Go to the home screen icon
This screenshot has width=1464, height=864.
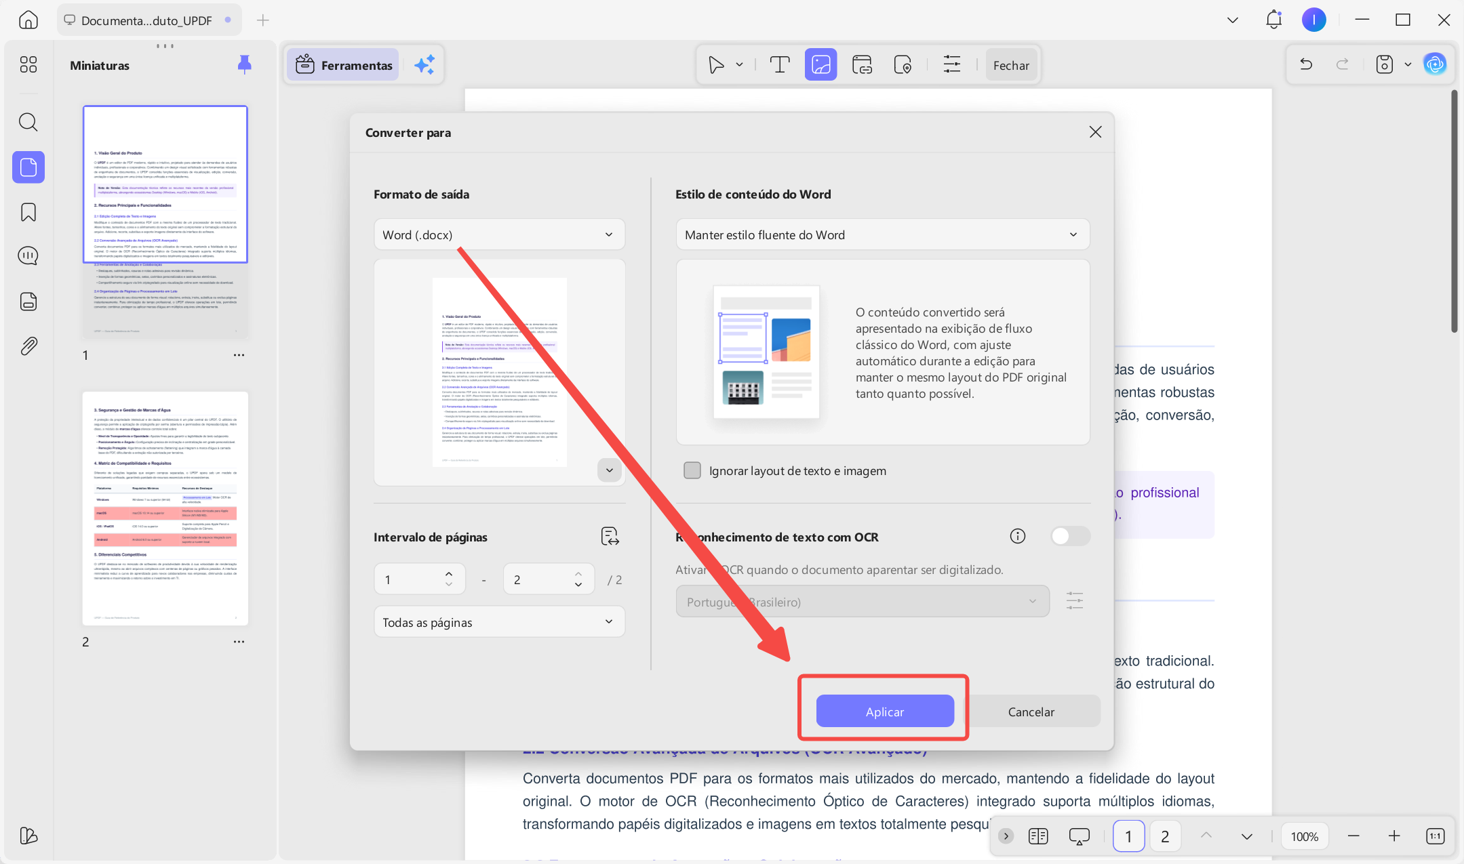coord(28,20)
